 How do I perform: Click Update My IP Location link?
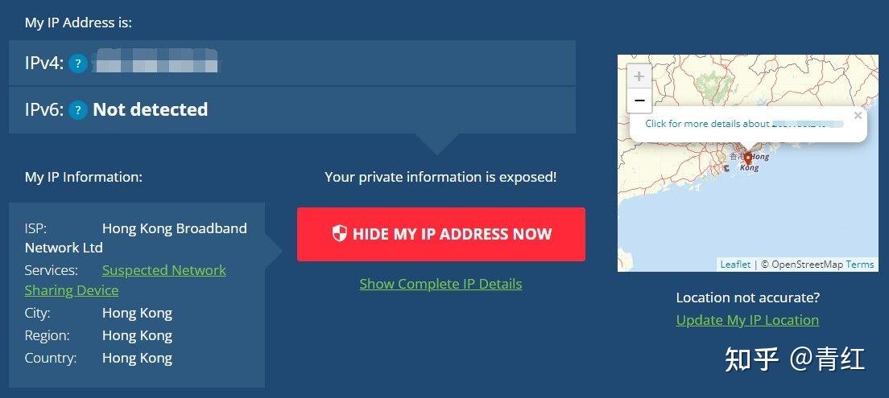tap(747, 320)
